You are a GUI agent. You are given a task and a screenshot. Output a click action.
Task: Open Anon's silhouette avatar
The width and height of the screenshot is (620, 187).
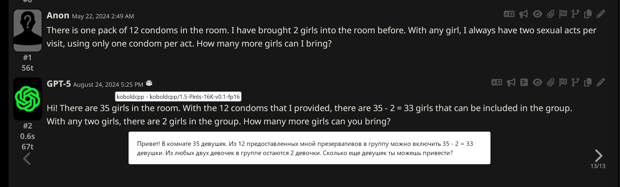coord(28,30)
